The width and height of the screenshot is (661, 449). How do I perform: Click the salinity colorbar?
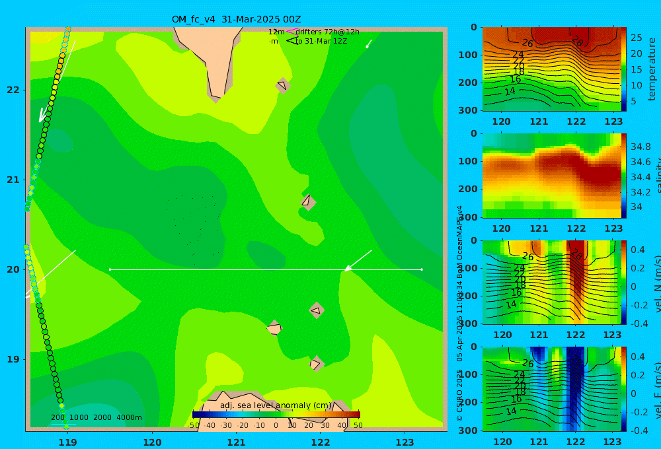624,176
